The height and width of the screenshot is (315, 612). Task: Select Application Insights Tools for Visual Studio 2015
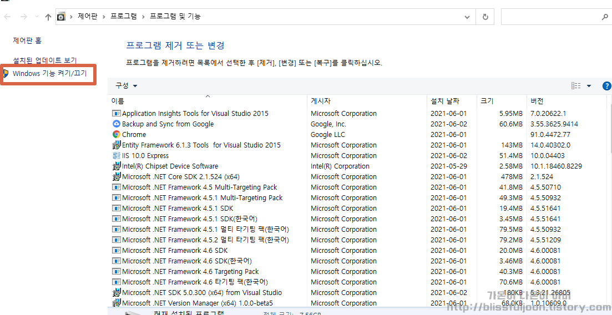click(195, 114)
